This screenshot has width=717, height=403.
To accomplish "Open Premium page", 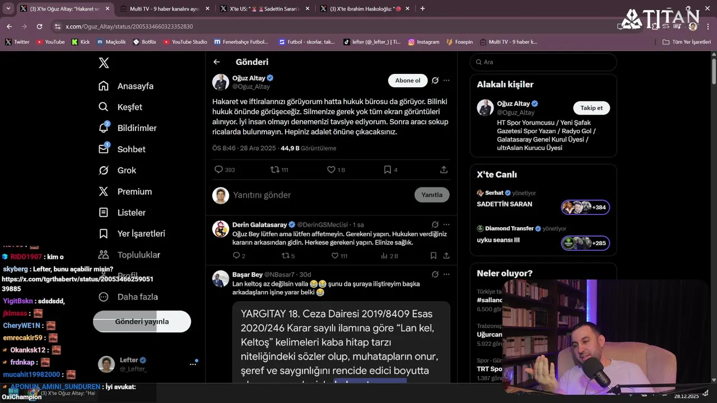I will 125,191.
